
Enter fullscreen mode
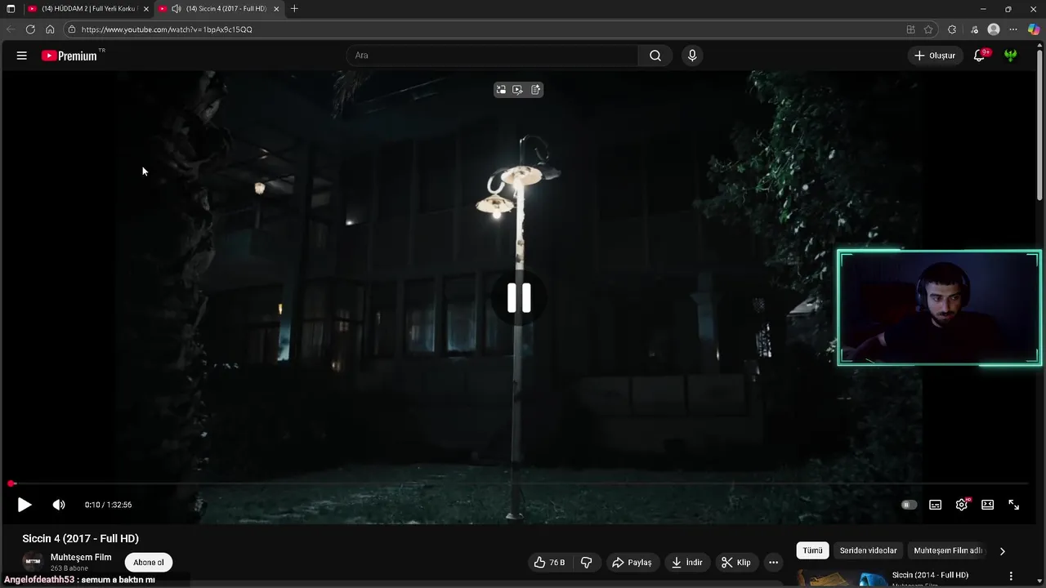[x=1014, y=505]
